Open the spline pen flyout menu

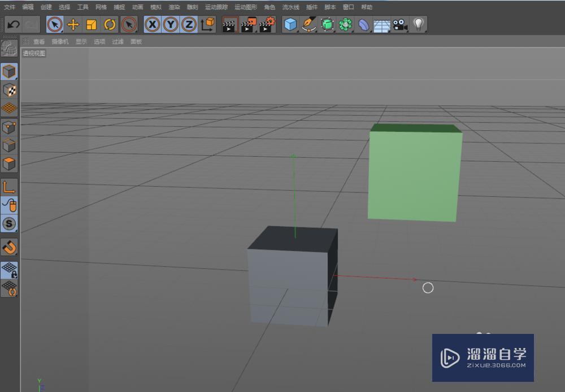[x=308, y=24]
